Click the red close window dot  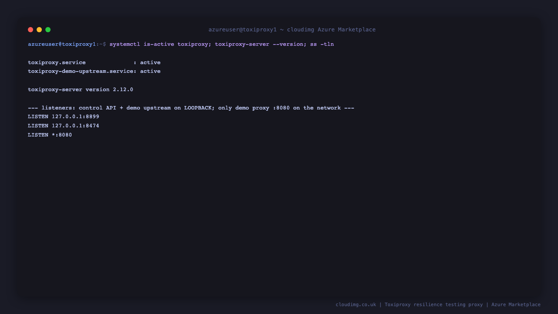[x=31, y=30]
